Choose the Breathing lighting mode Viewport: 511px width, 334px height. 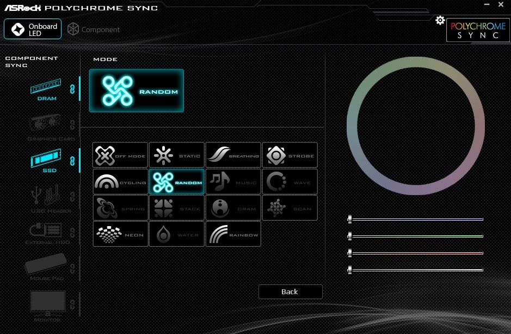click(233, 155)
